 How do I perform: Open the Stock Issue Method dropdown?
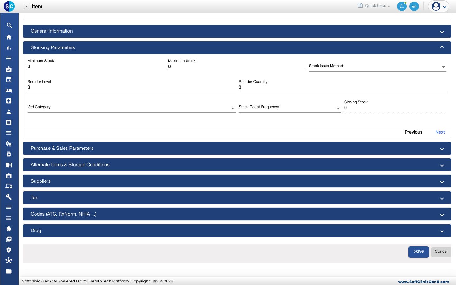pyautogui.click(x=378, y=66)
